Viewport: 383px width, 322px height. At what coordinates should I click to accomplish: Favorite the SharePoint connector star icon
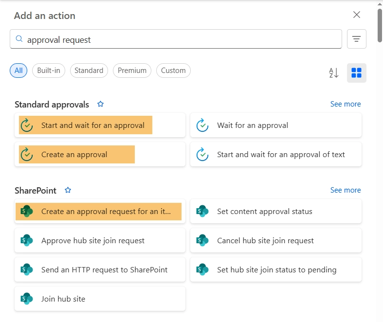click(68, 190)
